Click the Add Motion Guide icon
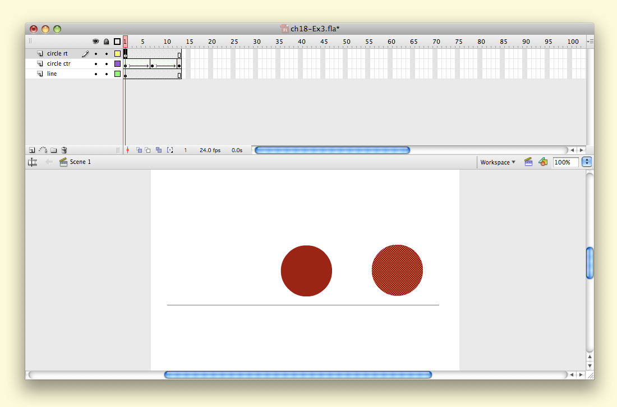This screenshot has width=617, height=407. pyautogui.click(x=43, y=150)
